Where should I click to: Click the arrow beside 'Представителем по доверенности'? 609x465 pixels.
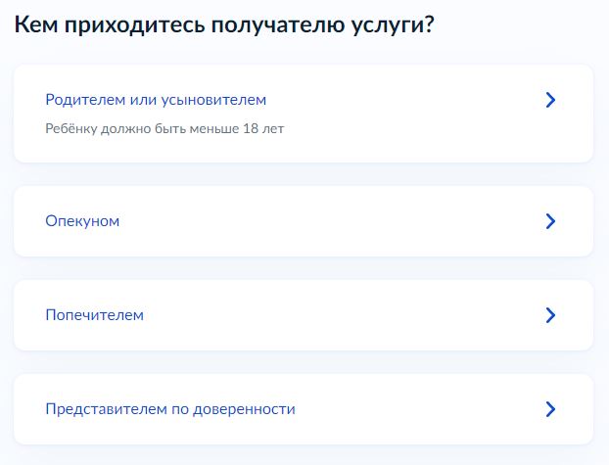[550, 409]
